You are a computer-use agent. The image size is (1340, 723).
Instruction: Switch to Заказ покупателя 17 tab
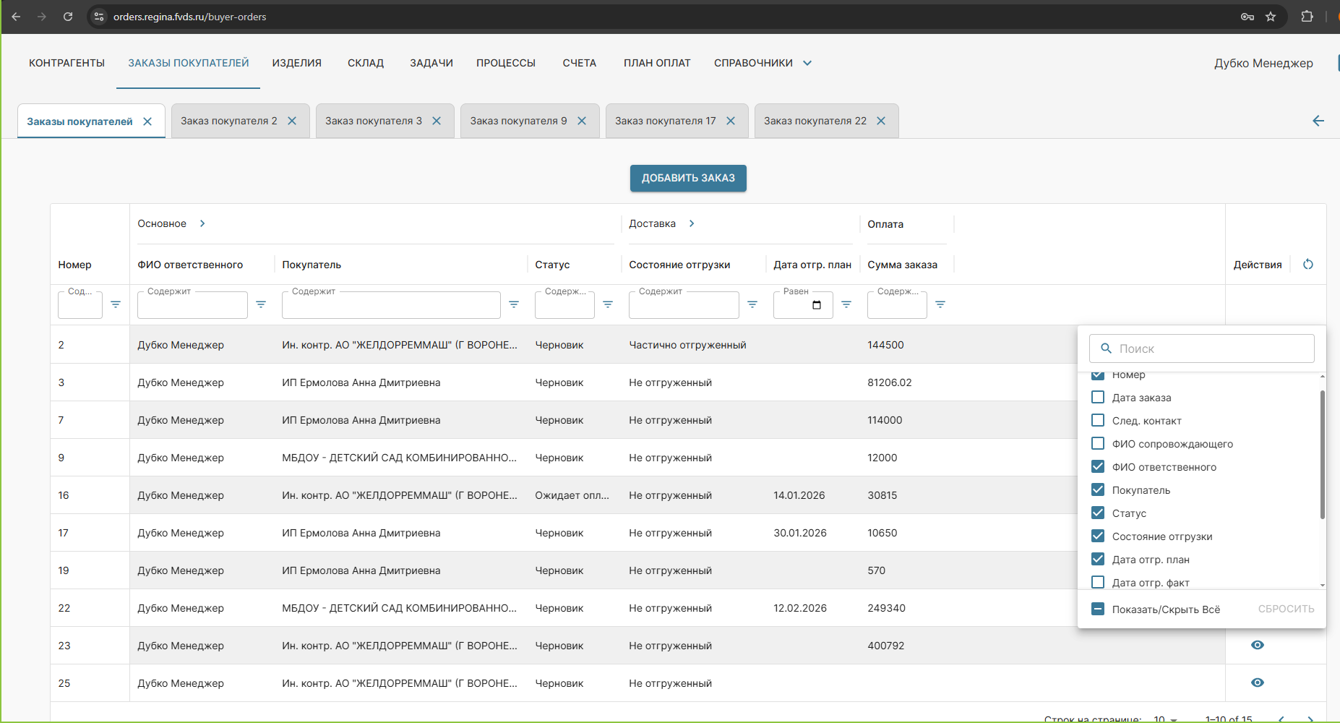(x=665, y=121)
